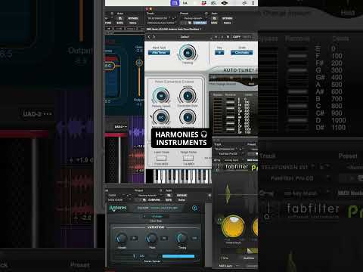The height and width of the screenshot is (272, 363).
Task: Click COMPARE in the Antares Harmony plugin header
Action: pyautogui.click(x=154, y=199)
